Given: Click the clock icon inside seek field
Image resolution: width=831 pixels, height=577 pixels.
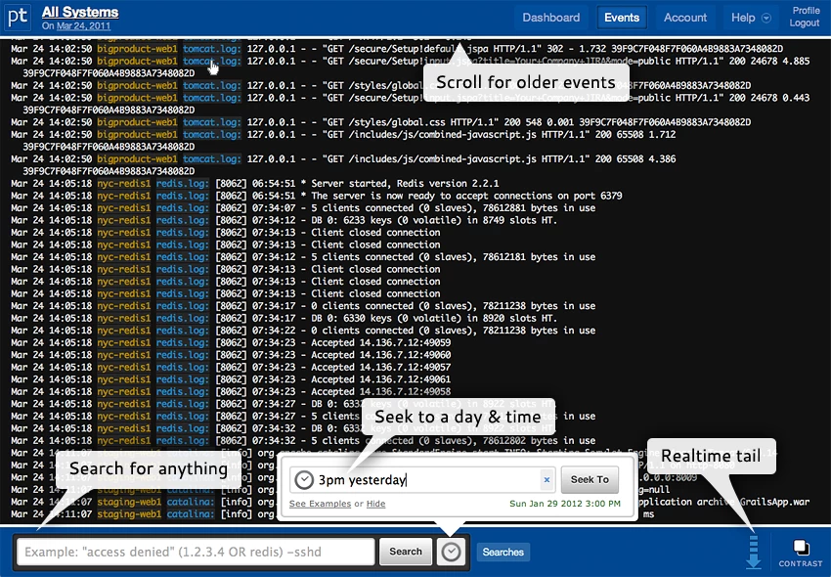Looking at the screenshot, I should point(304,479).
